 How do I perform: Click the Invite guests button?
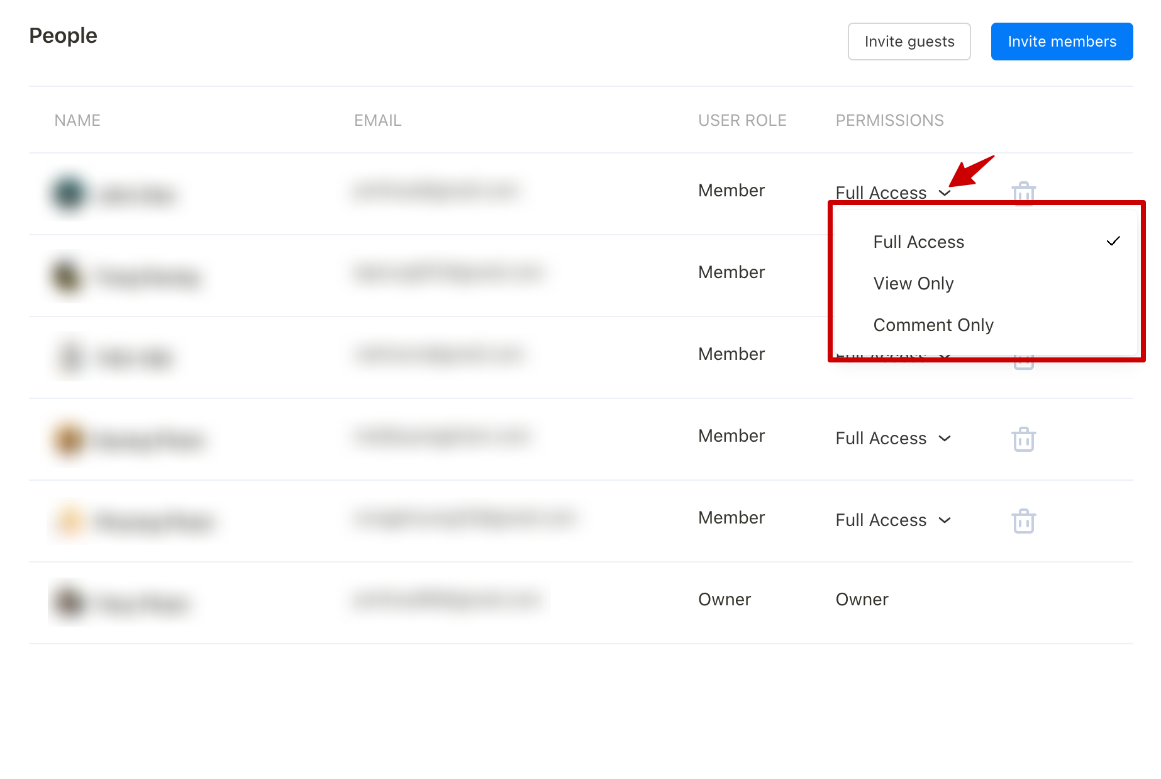909,42
